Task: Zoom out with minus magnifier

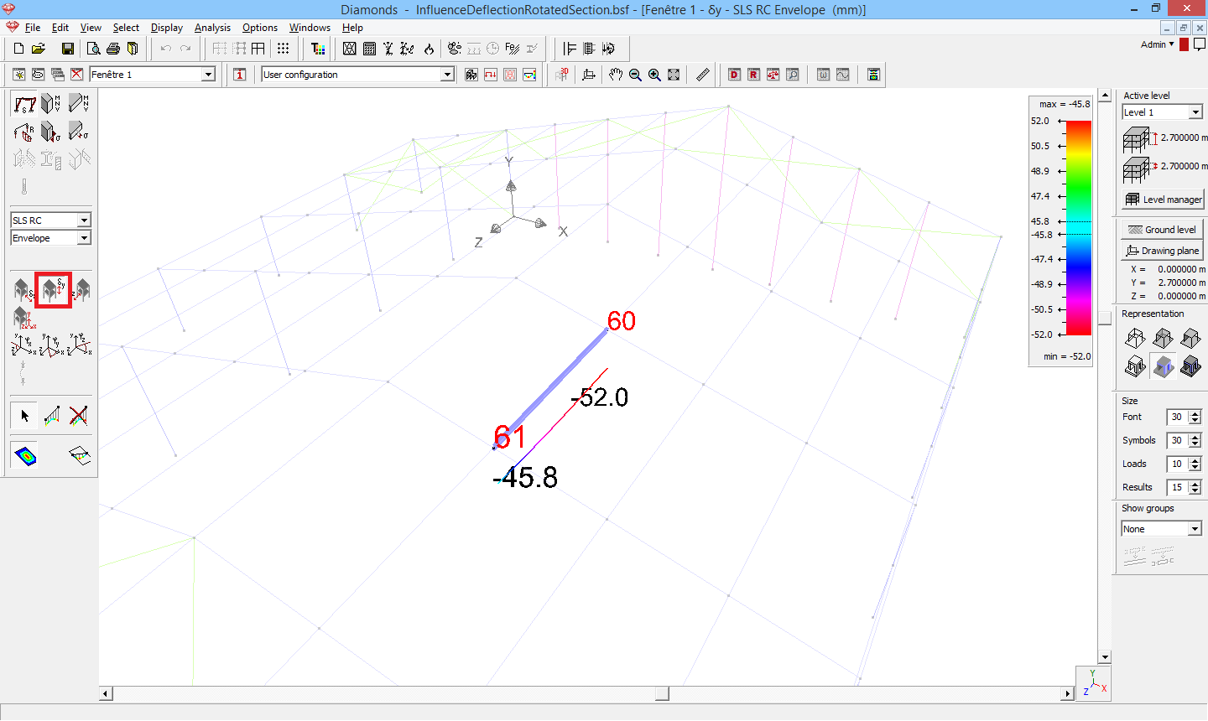Action: pos(635,75)
